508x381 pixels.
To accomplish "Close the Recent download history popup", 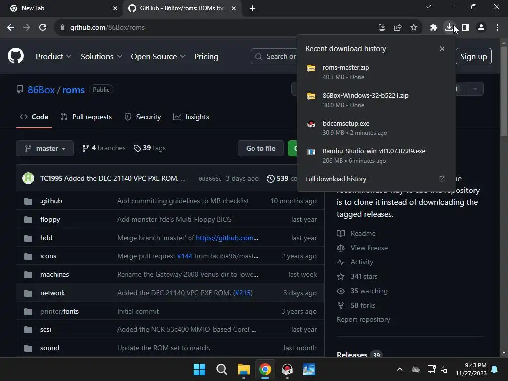I will click(x=442, y=49).
